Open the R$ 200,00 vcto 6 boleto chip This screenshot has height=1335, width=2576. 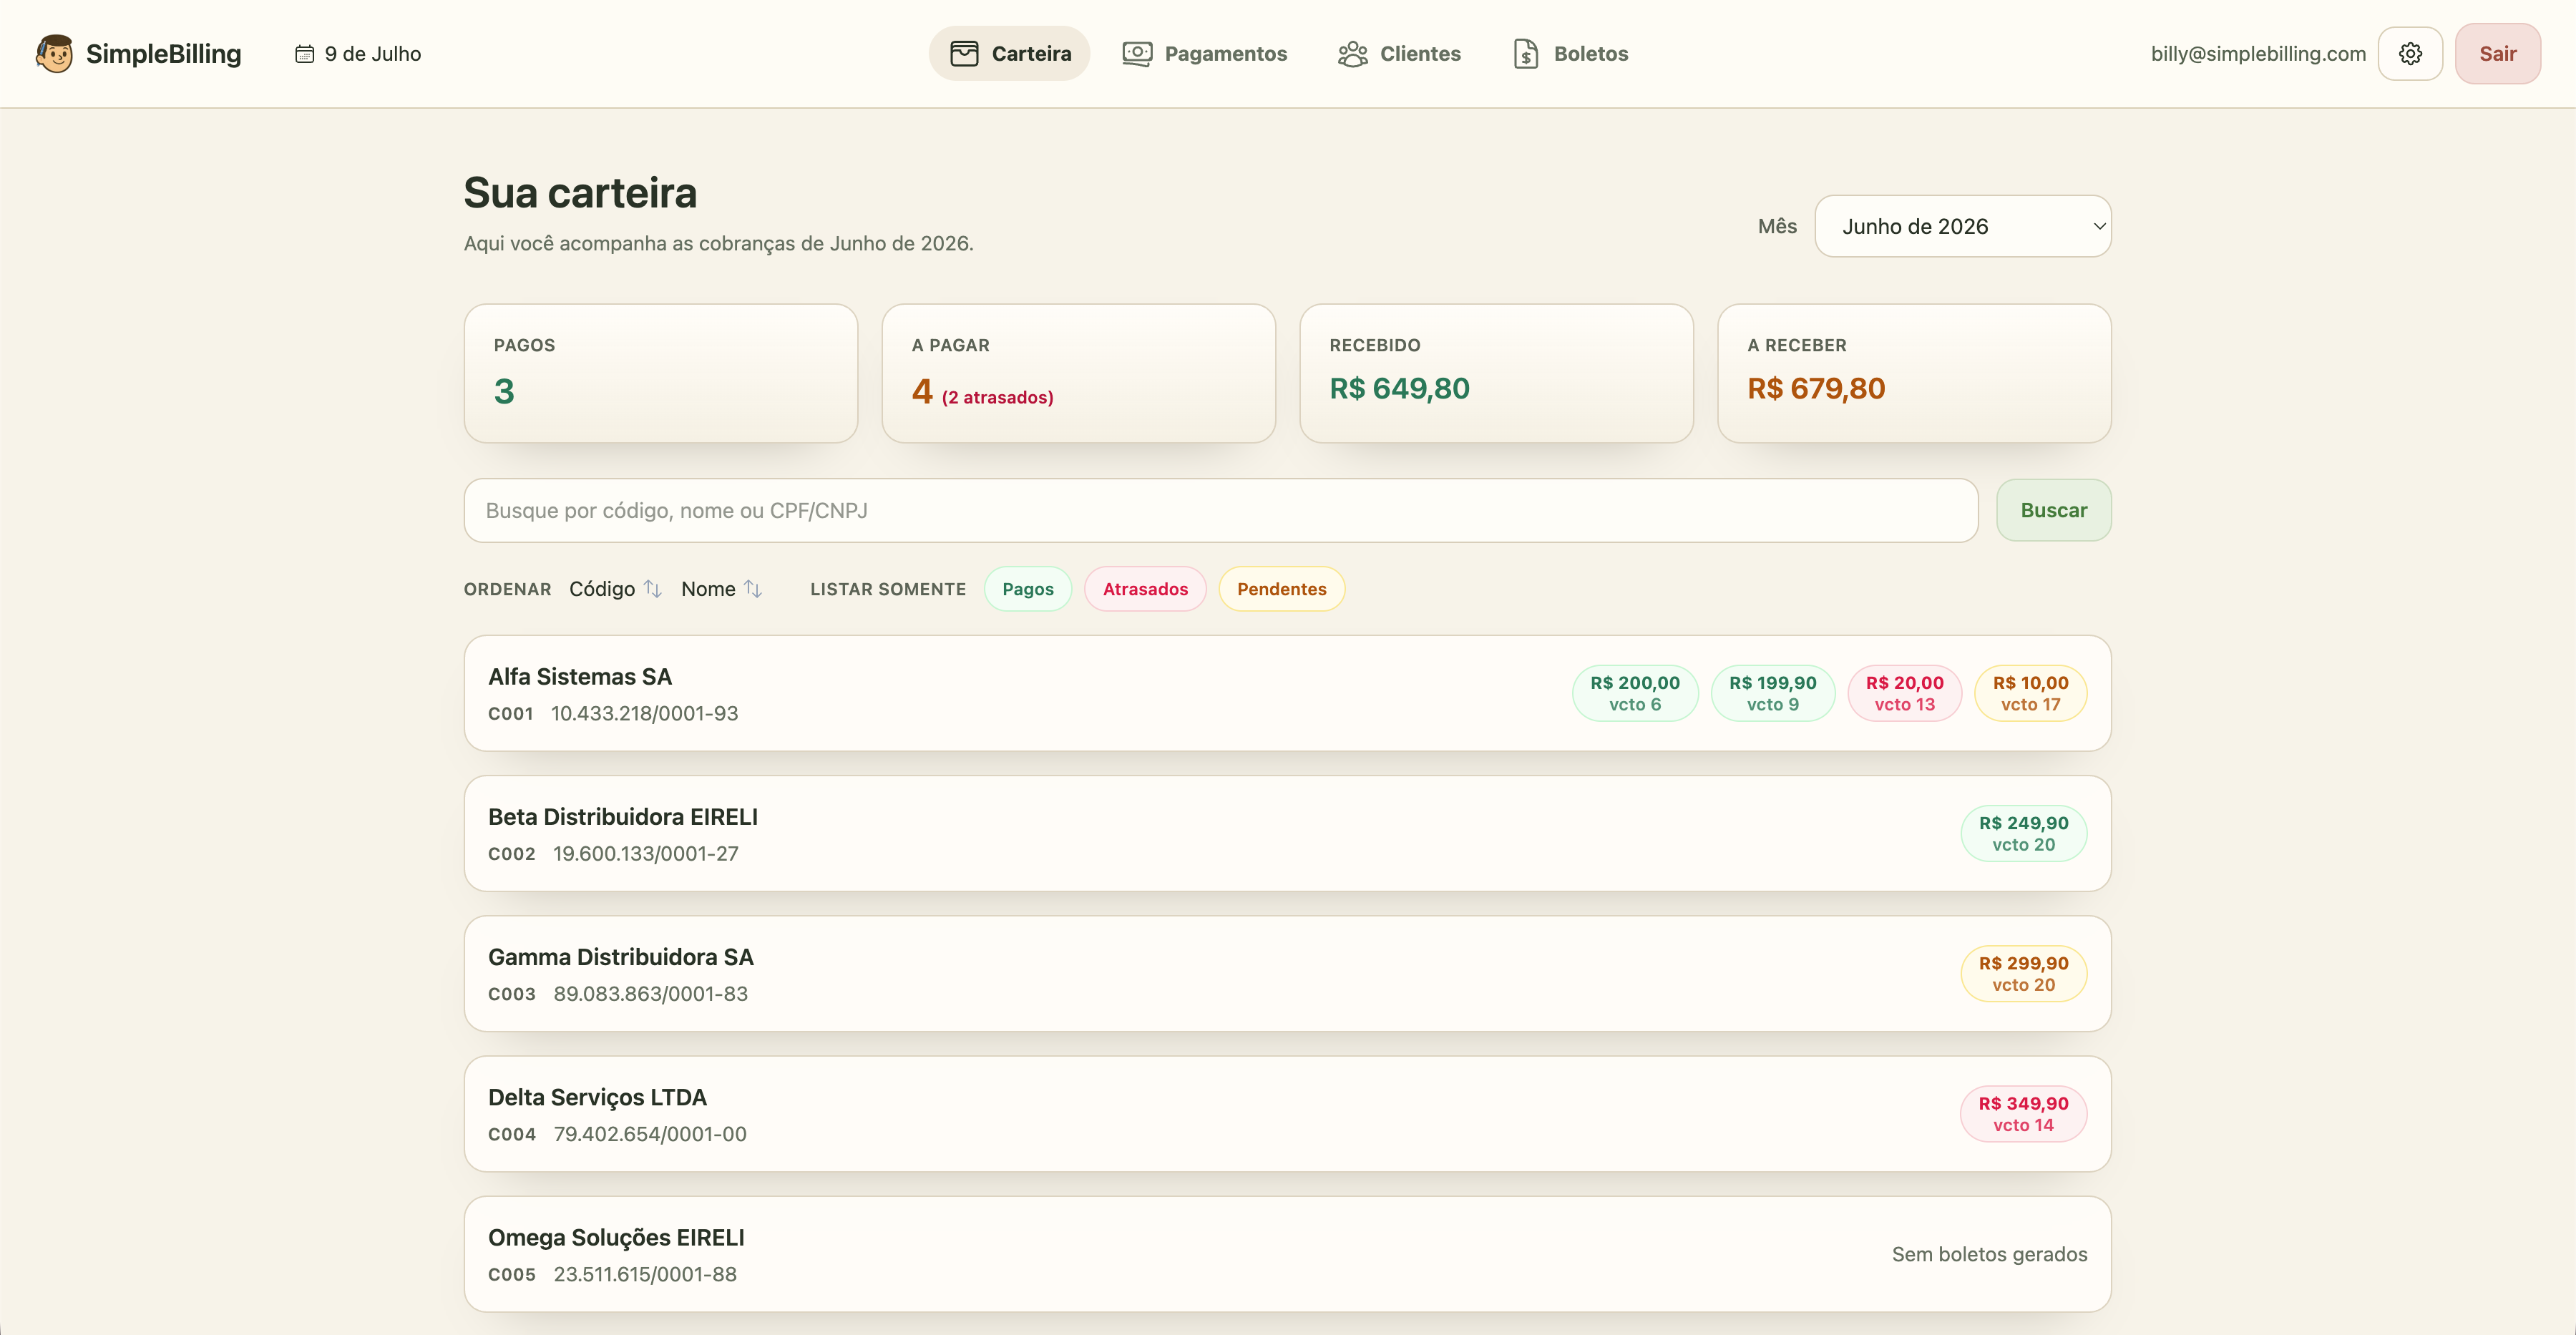[1634, 693]
